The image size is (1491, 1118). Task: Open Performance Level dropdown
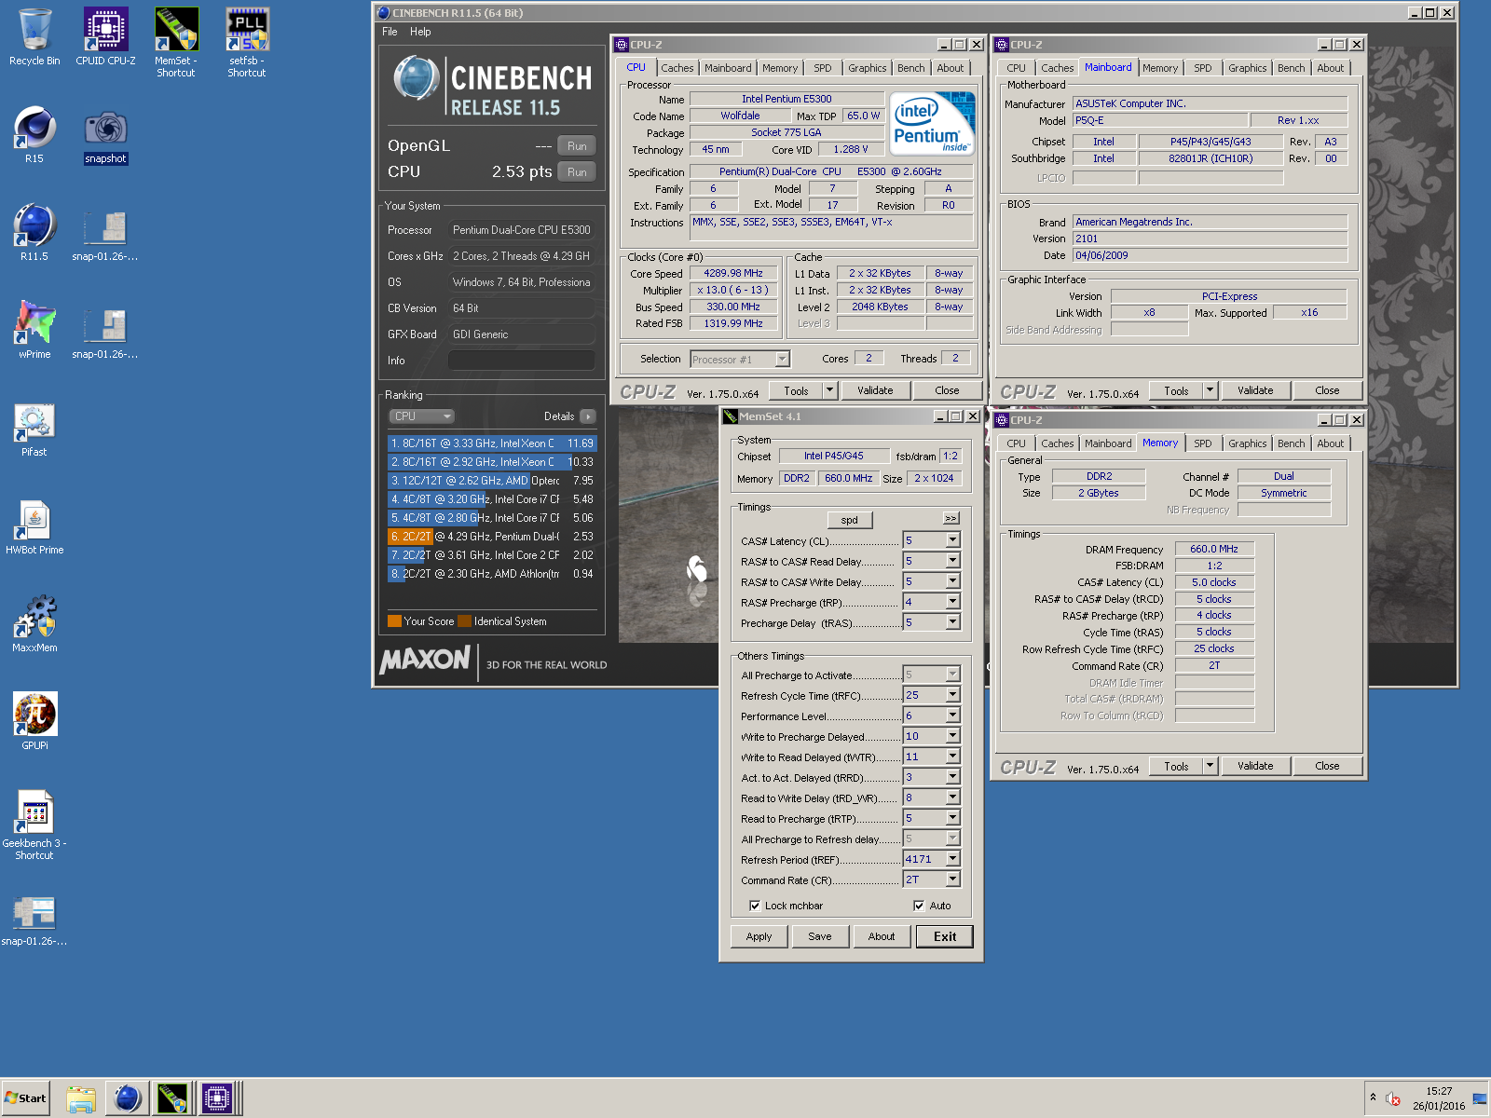[952, 716]
